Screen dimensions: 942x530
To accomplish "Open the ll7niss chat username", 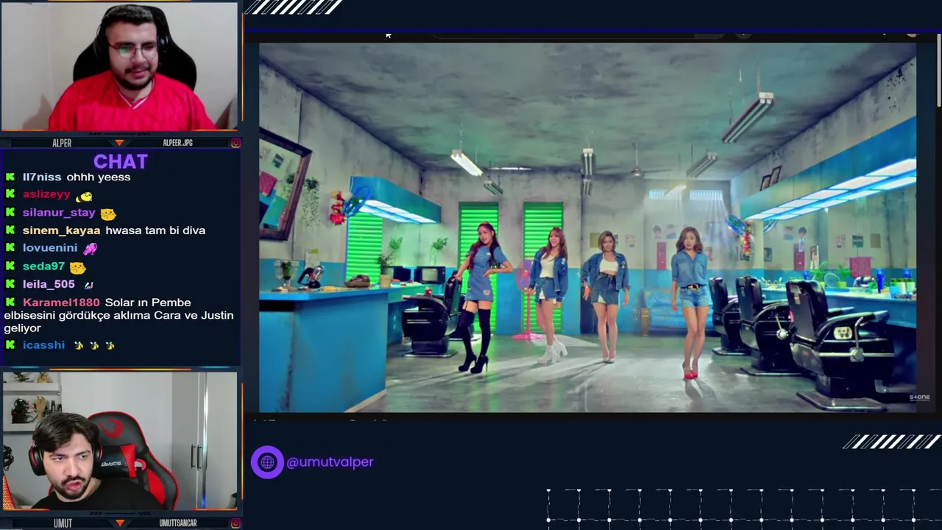I will coord(42,177).
